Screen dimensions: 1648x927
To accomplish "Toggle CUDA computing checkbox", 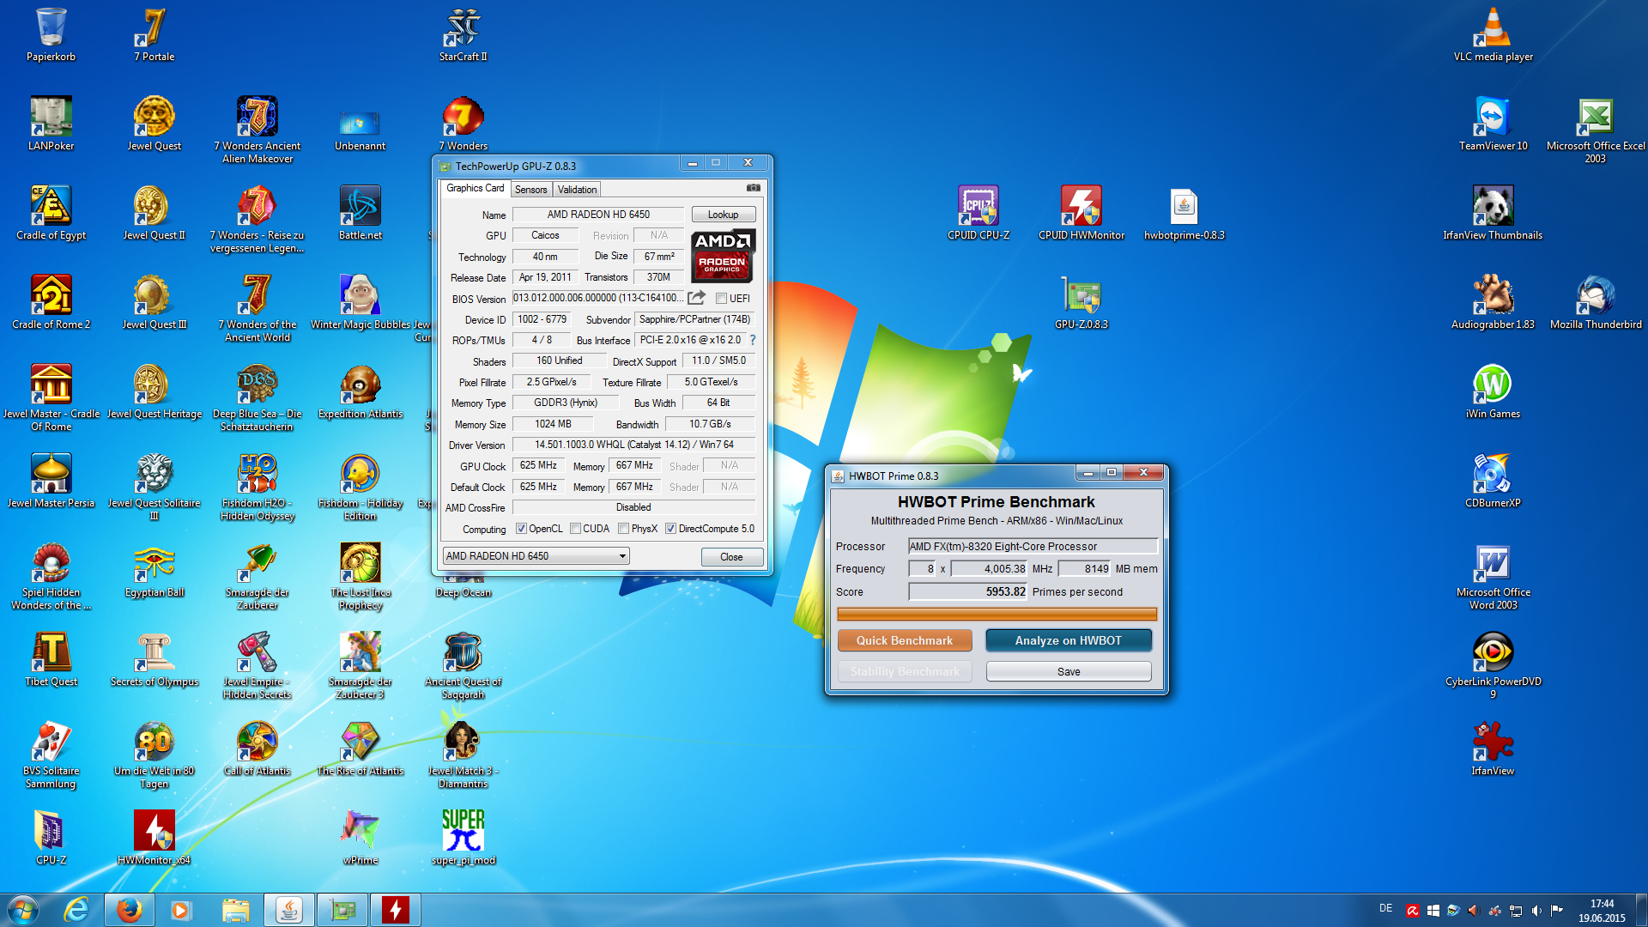I will click(576, 529).
